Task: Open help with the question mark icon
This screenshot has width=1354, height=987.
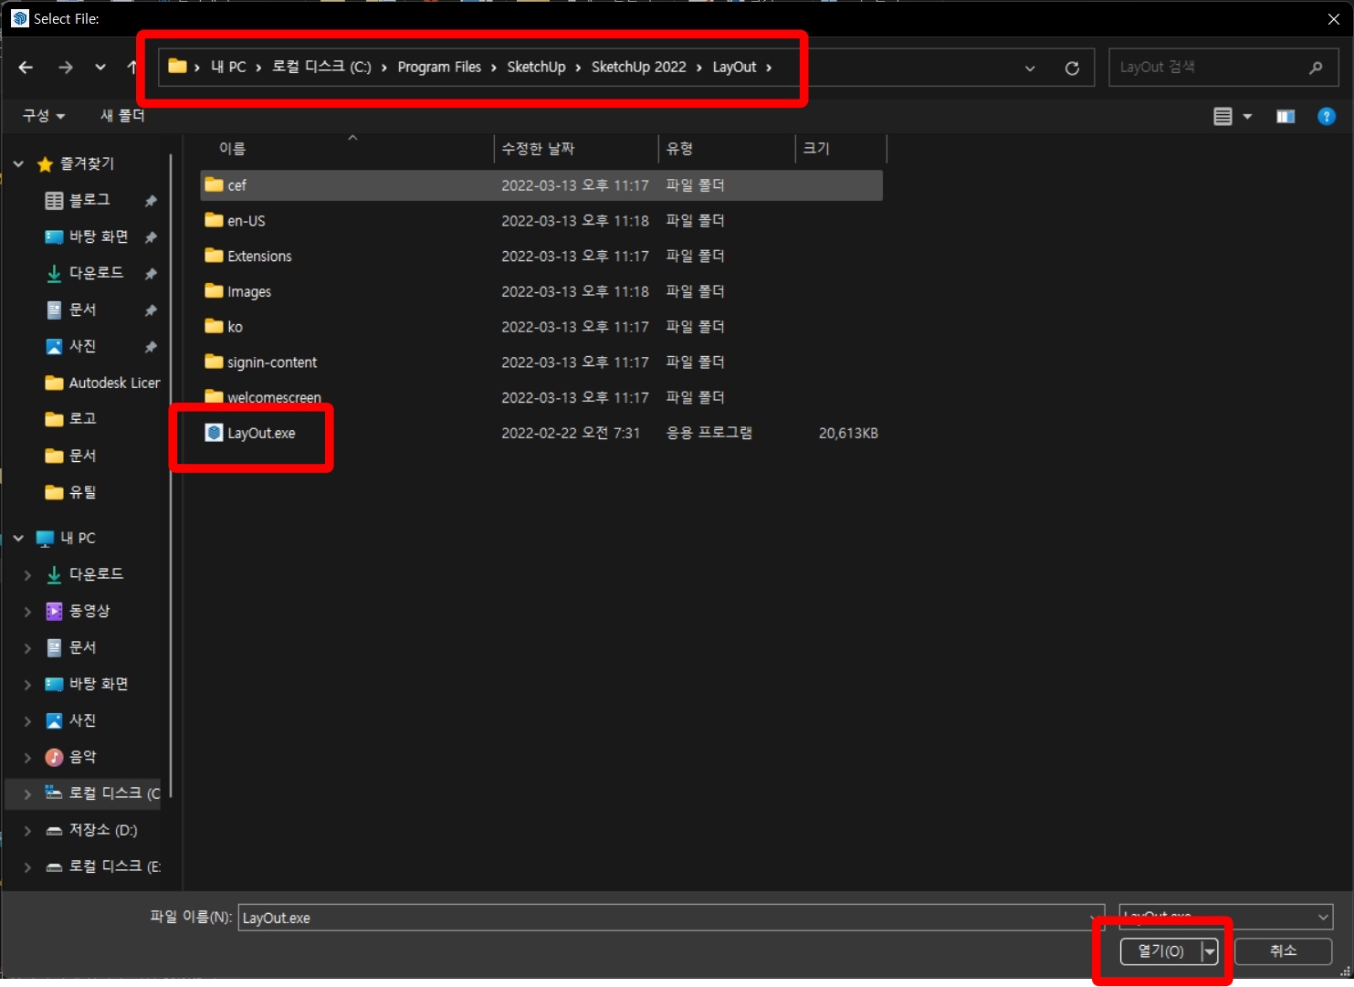Action: [1327, 116]
